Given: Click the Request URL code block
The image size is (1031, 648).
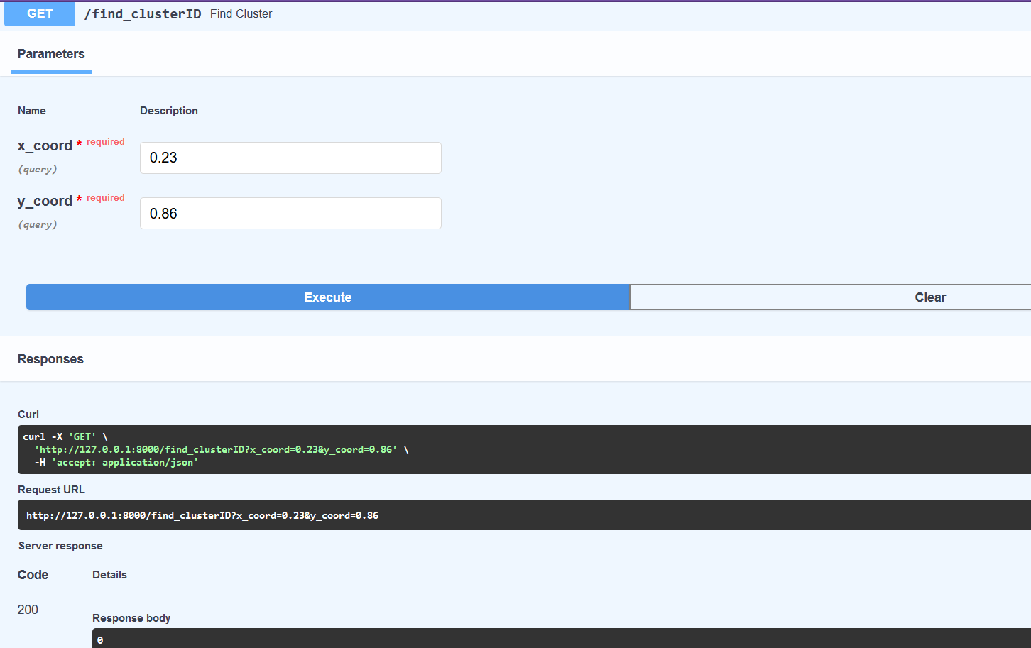Looking at the screenshot, I should click(x=524, y=515).
